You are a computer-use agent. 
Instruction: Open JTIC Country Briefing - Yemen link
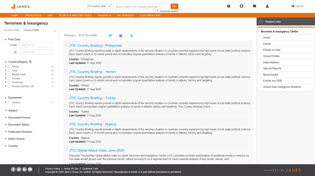[x=92, y=72]
